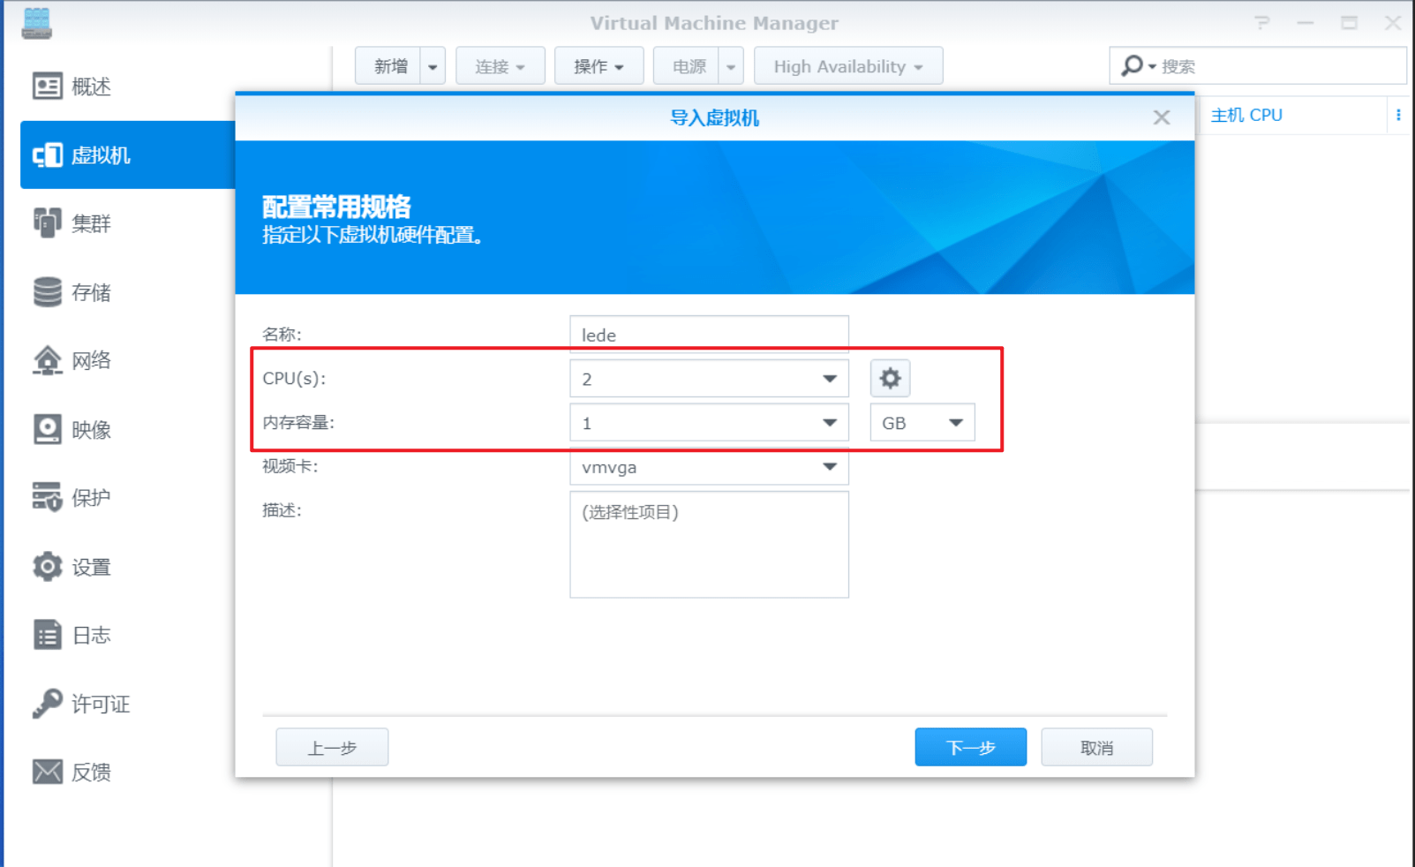Screen dimensions: 1415x867
Task: Open the 操作 action dropdown menu
Action: coord(598,66)
